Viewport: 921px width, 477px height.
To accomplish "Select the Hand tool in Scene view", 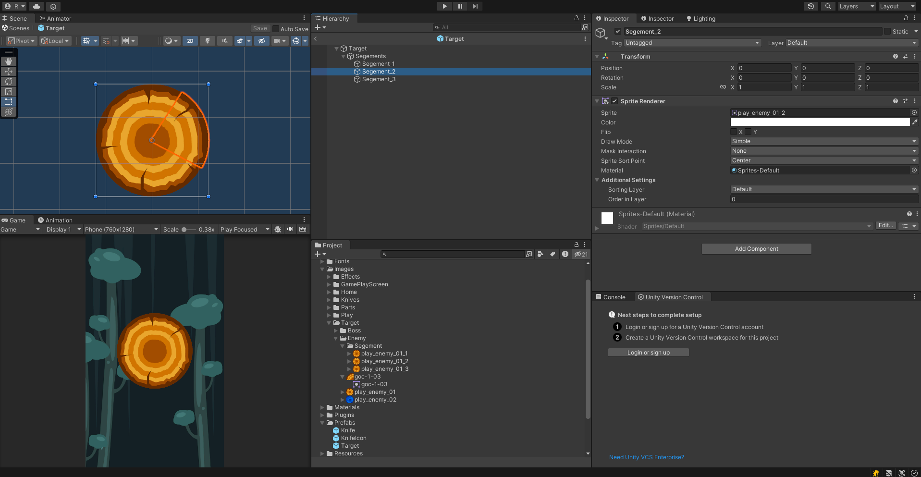I will pos(9,61).
